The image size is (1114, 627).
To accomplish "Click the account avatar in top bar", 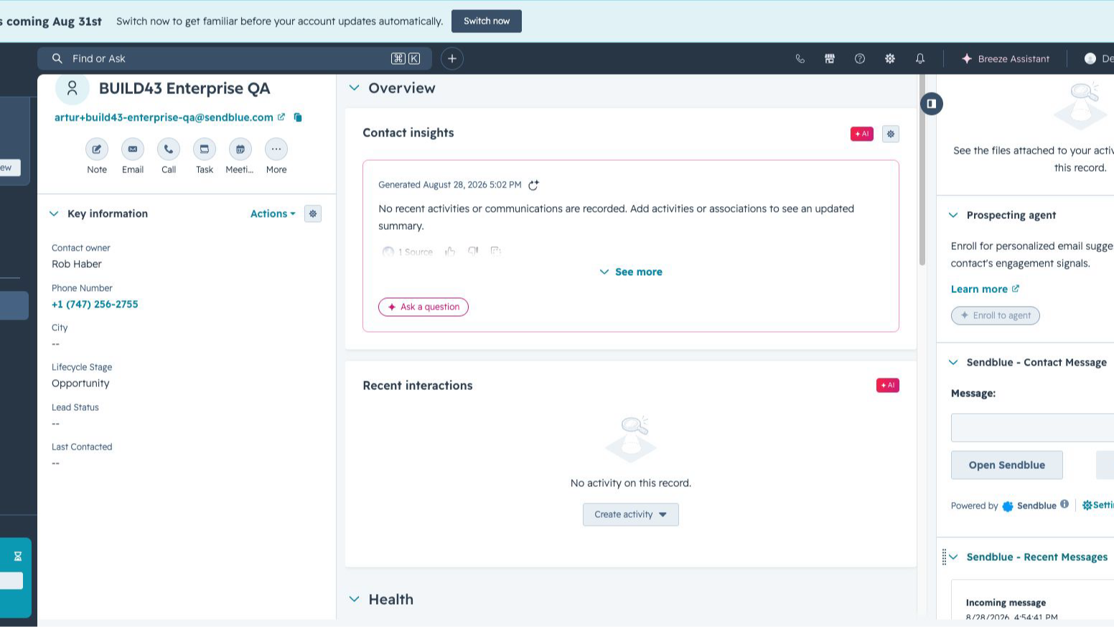I will pos(1090,59).
